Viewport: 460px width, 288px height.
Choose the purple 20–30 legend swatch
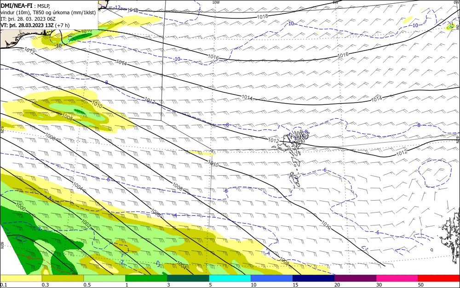click(x=355, y=278)
